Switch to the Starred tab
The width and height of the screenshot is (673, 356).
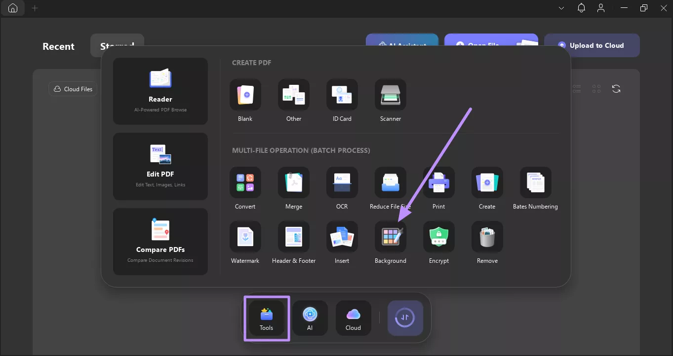[118, 45]
